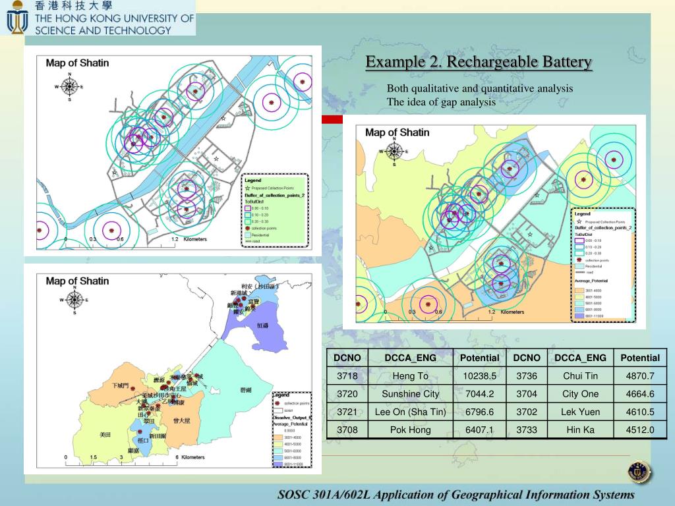
Task: Click table cell 'Lee On (Sha Tin)'
Action: coord(410,412)
